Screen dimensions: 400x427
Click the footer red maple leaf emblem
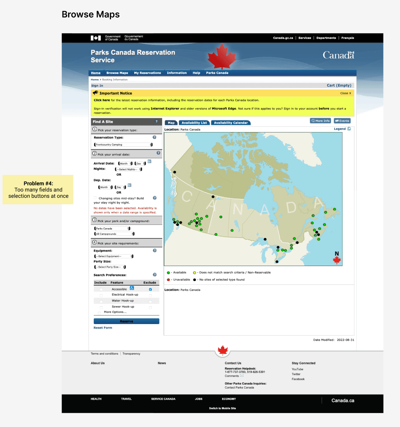coord(223,351)
